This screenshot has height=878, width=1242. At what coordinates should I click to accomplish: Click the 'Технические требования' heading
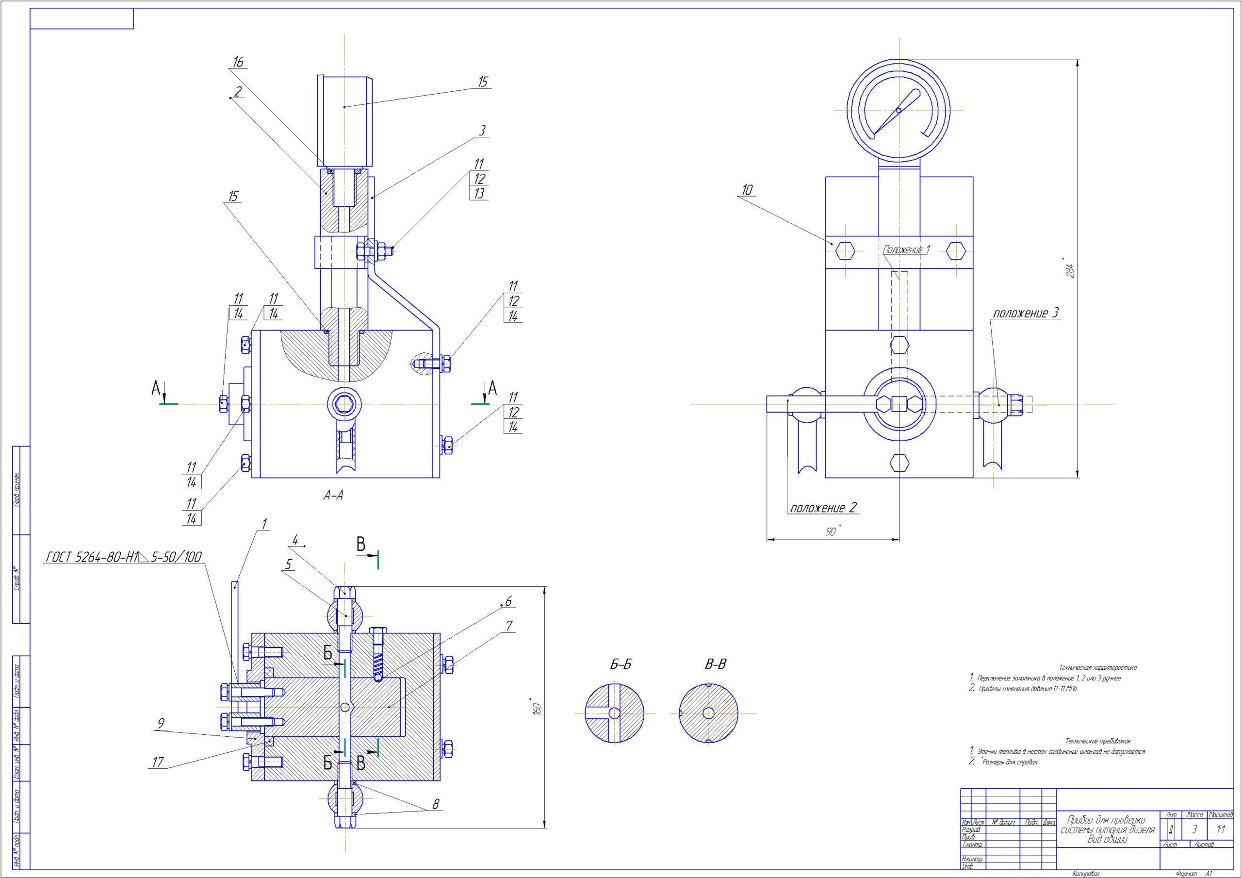(1097, 741)
